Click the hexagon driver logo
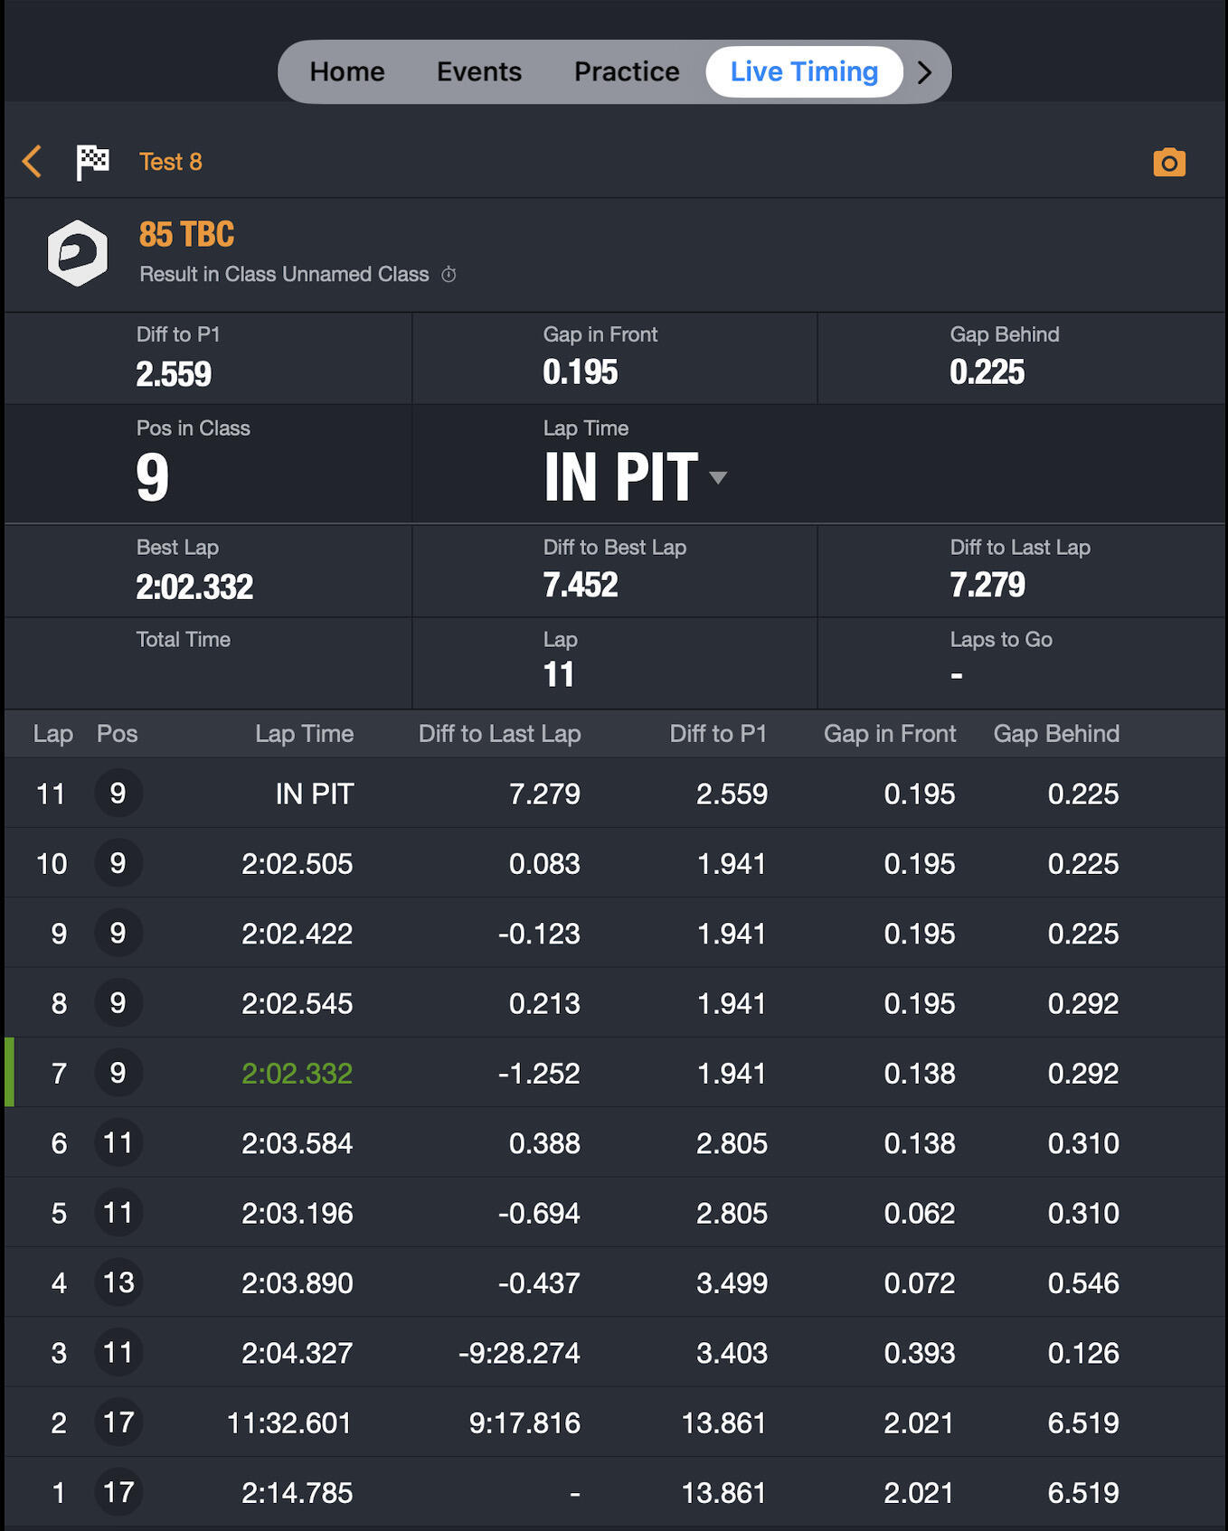1228x1531 pixels. [78, 253]
